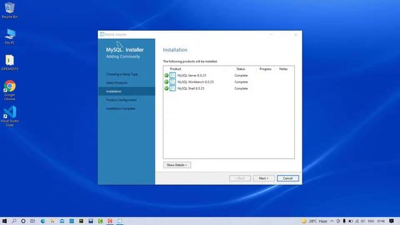
Task: Select Choosing a Setup Type step
Action: click(122, 74)
